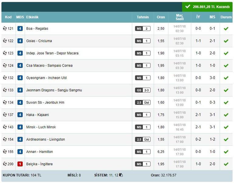Click the blue MBS 4 badge for Haka - Kajaani
The height and width of the screenshot is (183, 234).
20,115
